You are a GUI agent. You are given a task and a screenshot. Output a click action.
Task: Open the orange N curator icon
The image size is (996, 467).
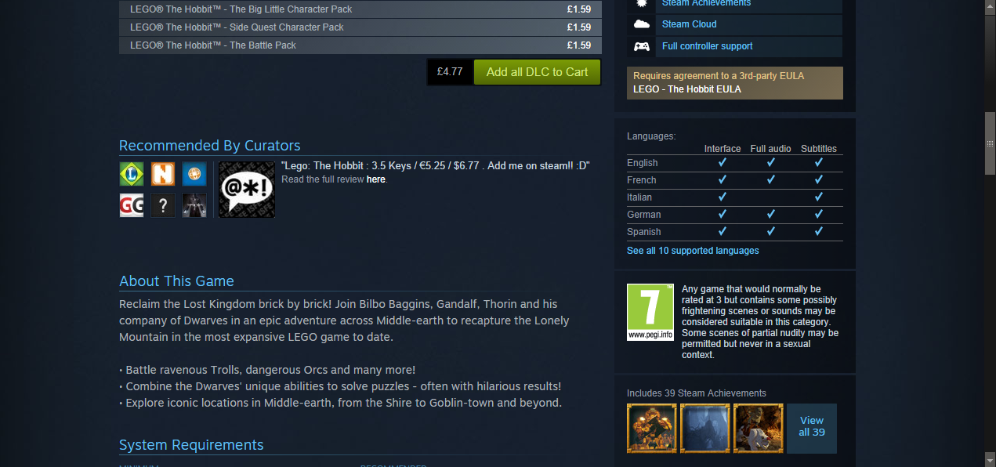(163, 174)
